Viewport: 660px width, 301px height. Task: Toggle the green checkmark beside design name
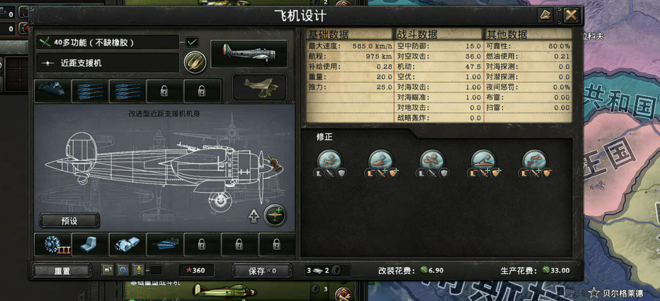(192, 42)
